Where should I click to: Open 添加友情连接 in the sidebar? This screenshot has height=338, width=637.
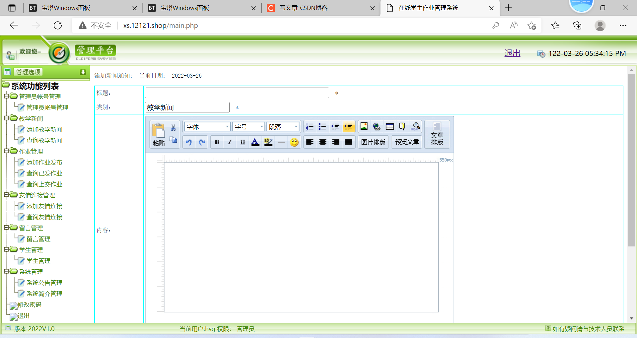[44, 206]
